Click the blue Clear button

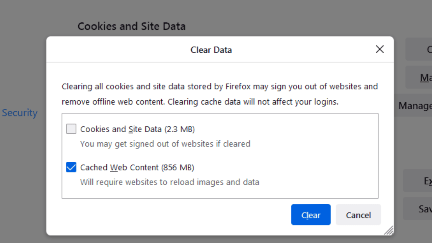(x=311, y=215)
